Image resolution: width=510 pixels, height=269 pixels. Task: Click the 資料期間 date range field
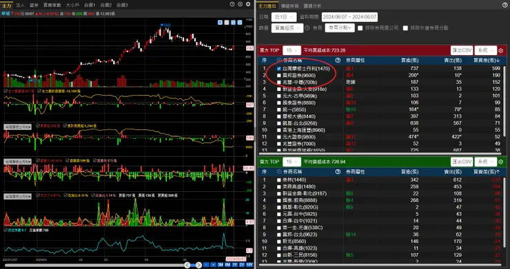[x=349, y=17]
